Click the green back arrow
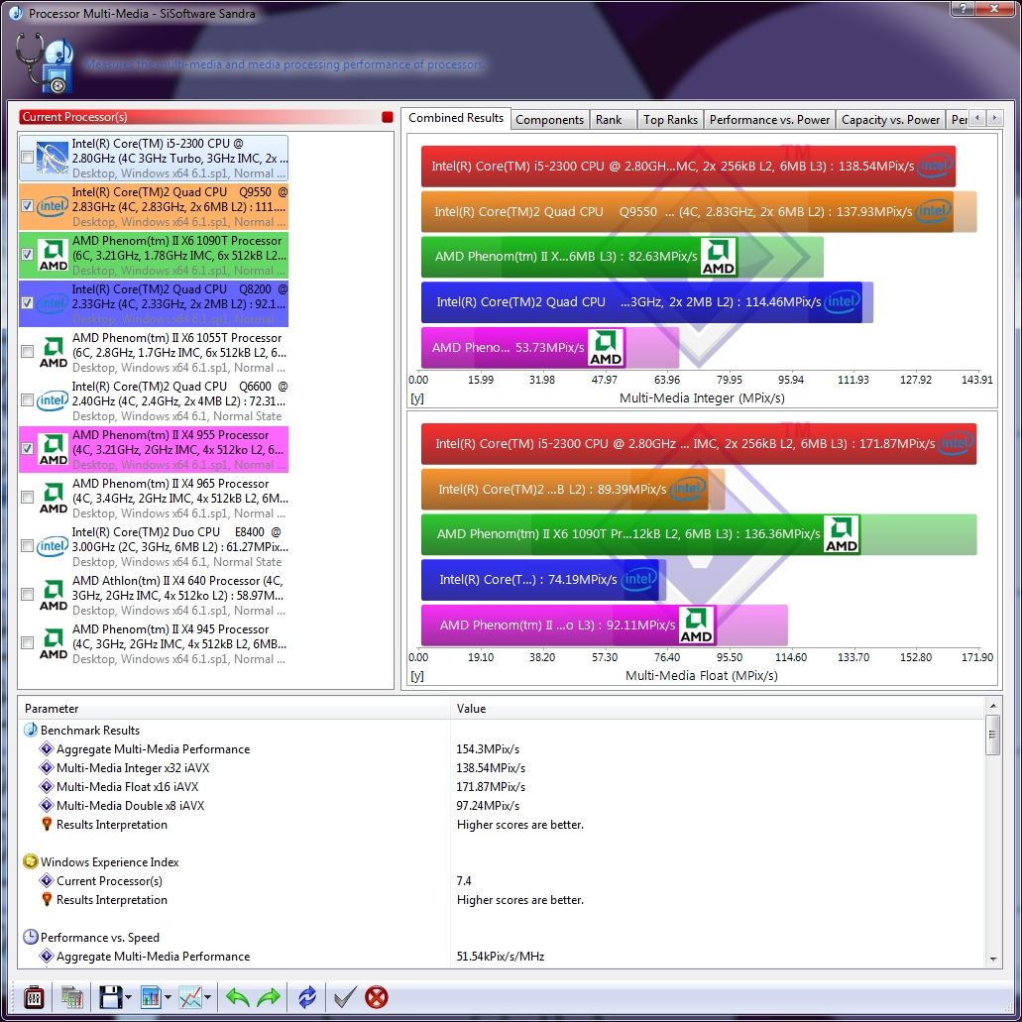Viewport: 1022px width, 1022px height. tap(237, 997)
